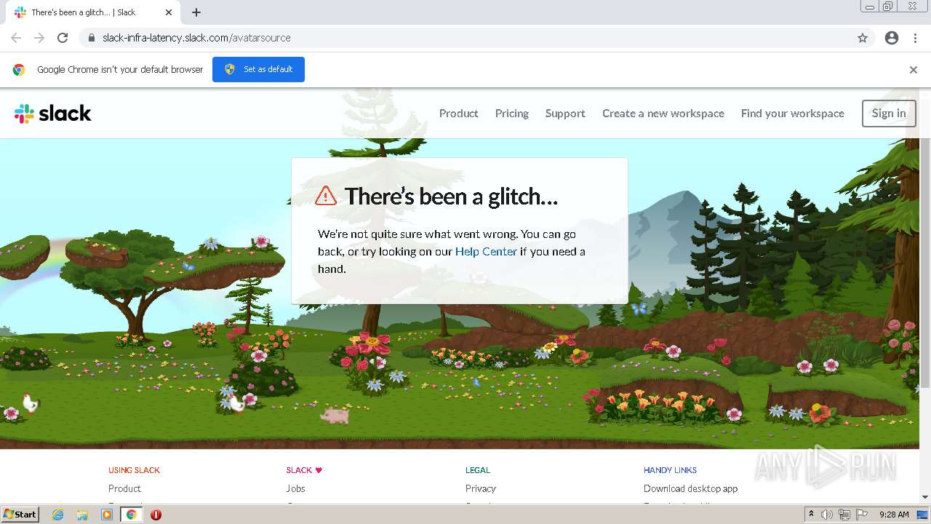This screenshot has width=931, height=524.
Task: Click the USING SLACK footer heading
Action: pos(134,470)
